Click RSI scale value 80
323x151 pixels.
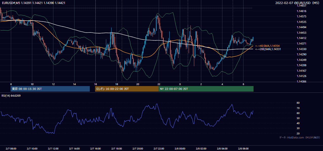[298, 103]
